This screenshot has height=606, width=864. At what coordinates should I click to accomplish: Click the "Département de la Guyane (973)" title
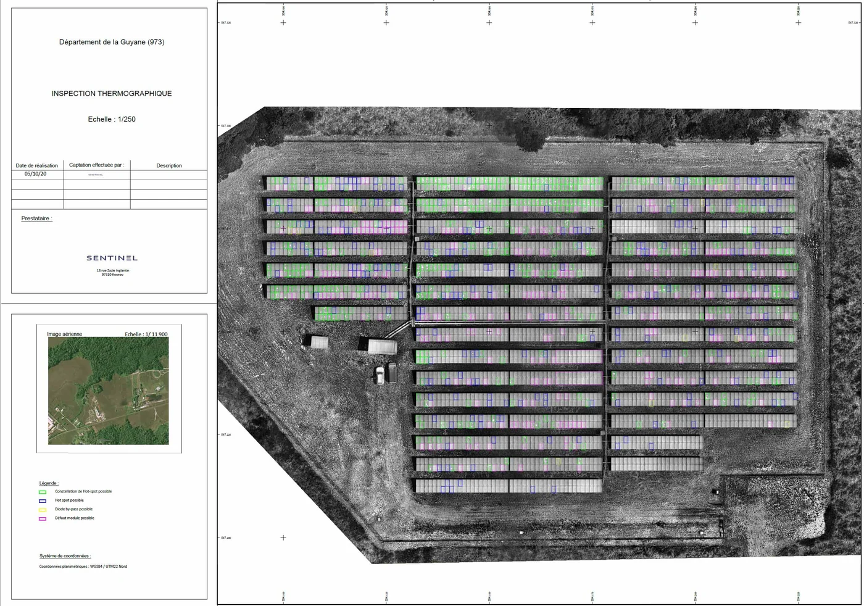point(112,42)
